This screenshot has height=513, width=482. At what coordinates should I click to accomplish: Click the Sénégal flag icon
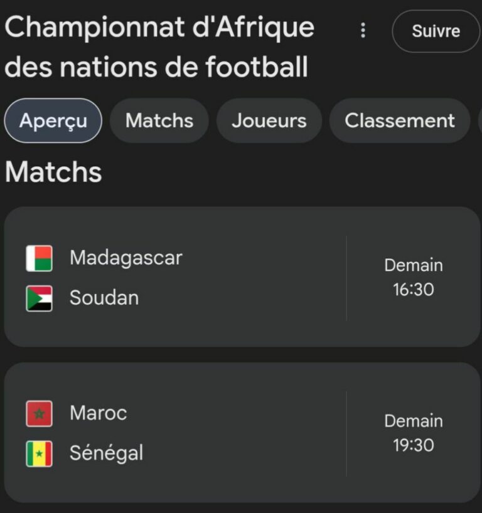pyautogui.click(x=39, y=453)
